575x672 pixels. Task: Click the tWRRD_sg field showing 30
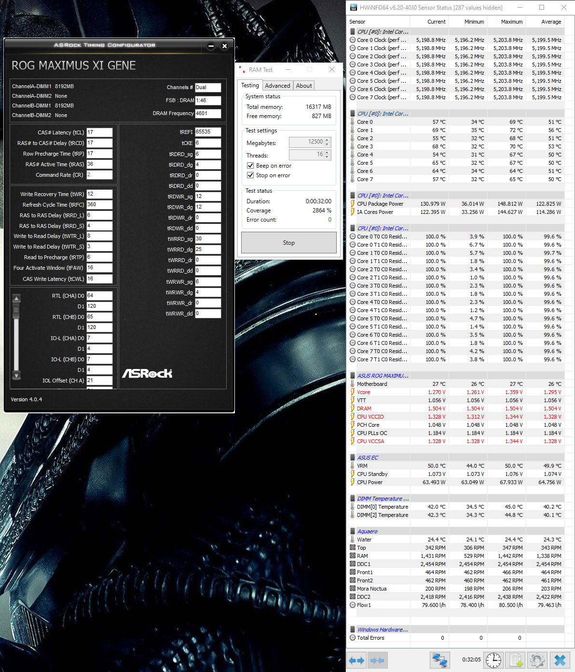[208, 239]
